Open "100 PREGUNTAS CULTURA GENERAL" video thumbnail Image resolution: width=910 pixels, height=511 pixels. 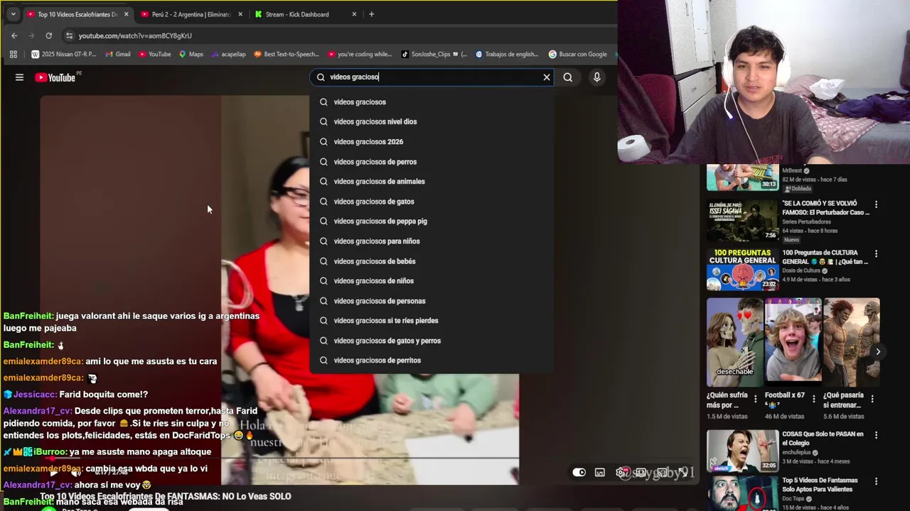(742, 269)
